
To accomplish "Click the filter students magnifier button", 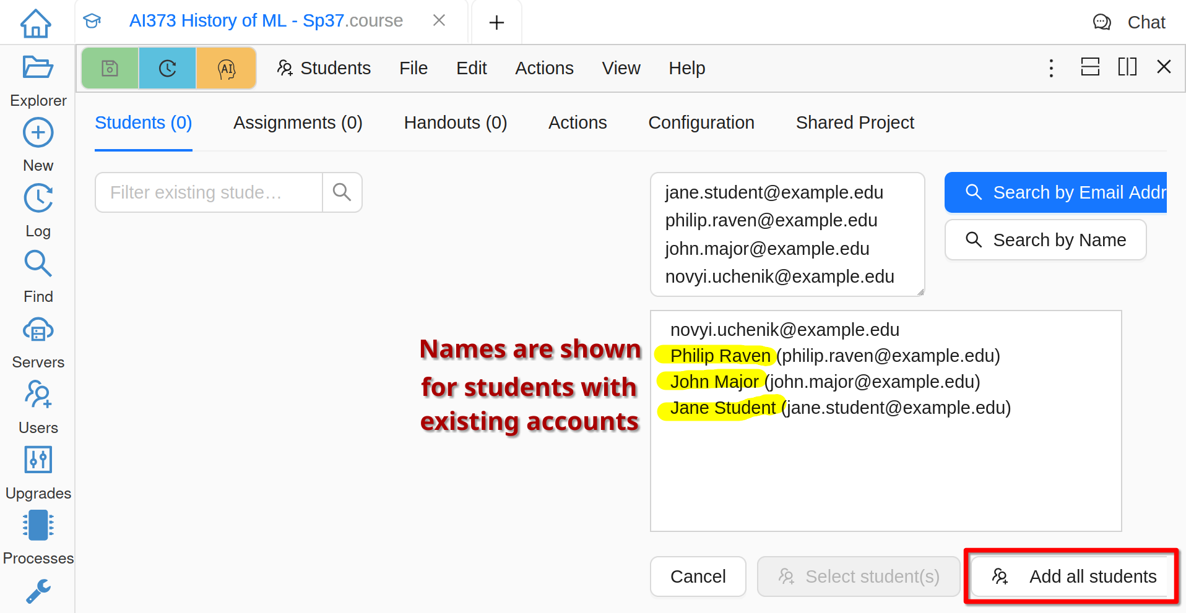I will (342, 192).
